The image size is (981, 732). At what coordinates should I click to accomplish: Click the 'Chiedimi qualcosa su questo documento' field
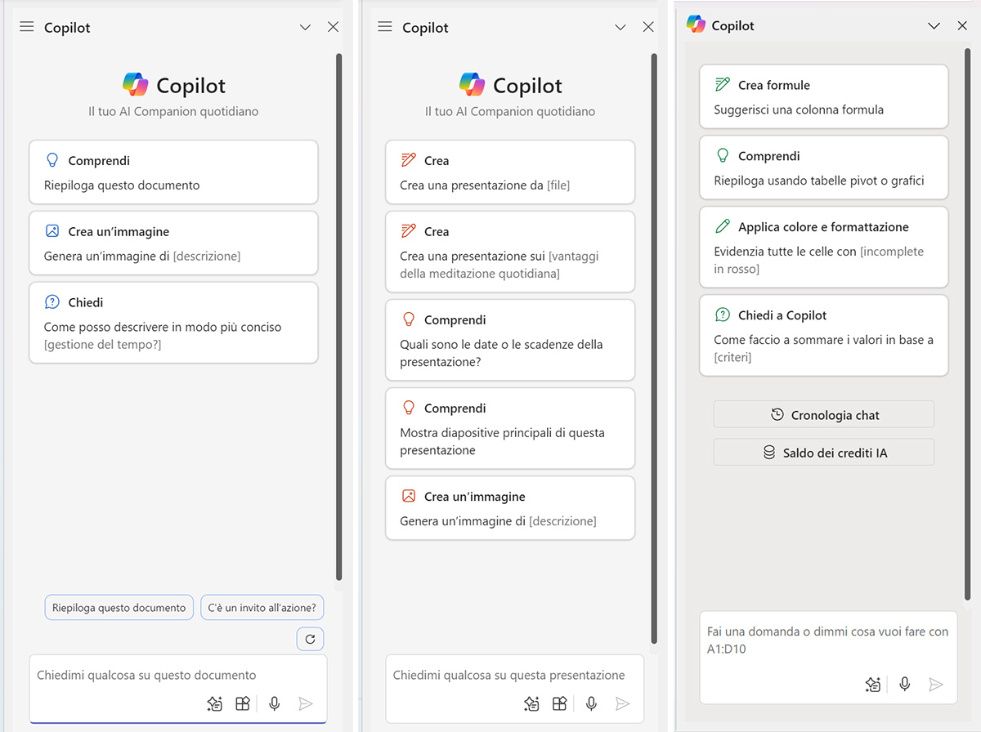click(163, 676)
